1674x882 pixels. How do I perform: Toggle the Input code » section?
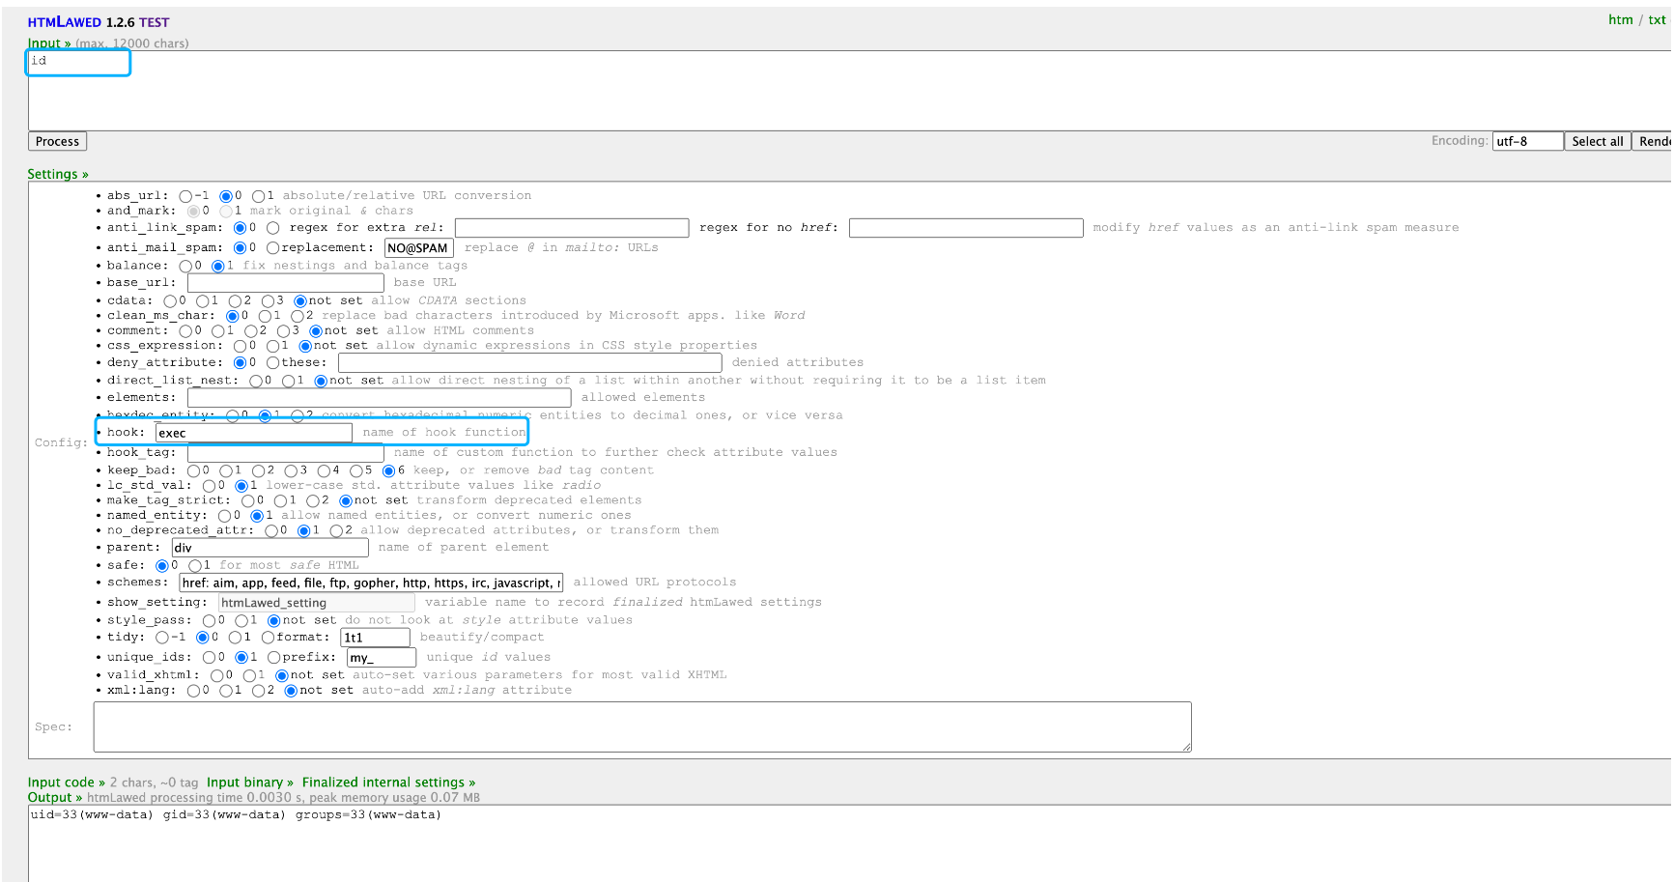pos(66,782)
